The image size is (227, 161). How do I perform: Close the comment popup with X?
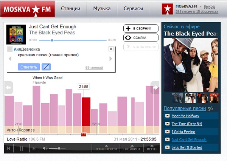point(111,49)
